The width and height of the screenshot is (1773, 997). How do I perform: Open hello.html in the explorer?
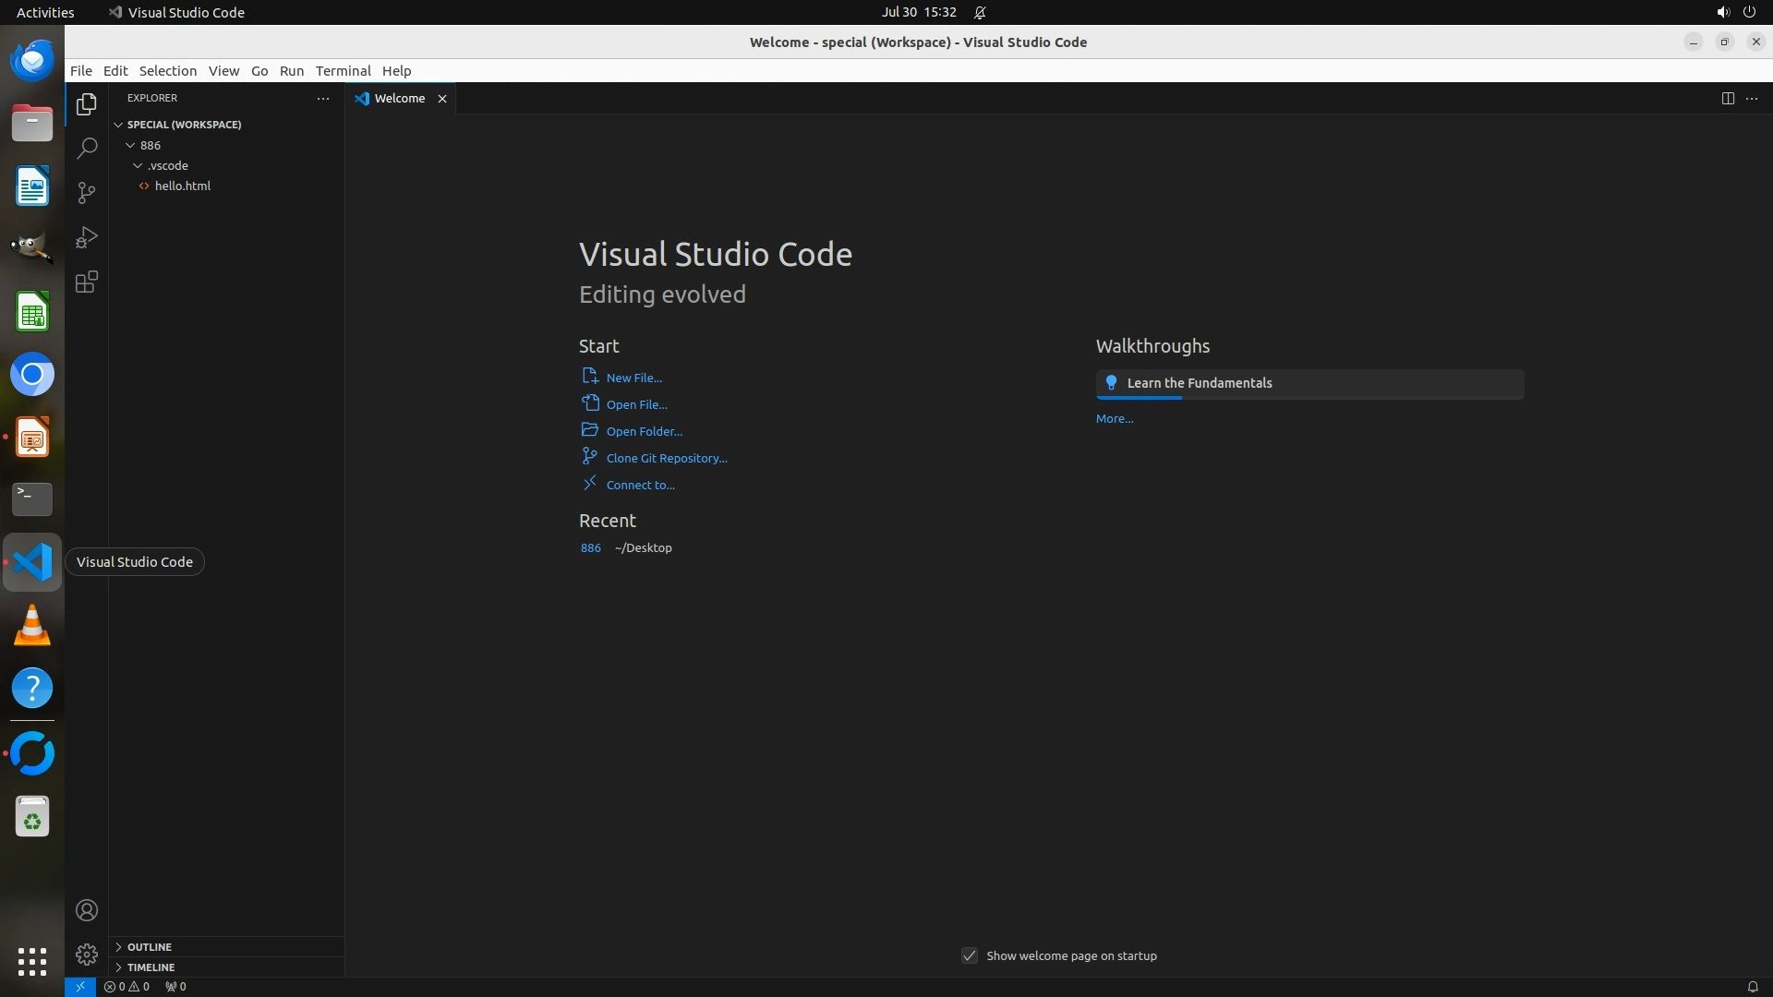(x=182, y=186)
